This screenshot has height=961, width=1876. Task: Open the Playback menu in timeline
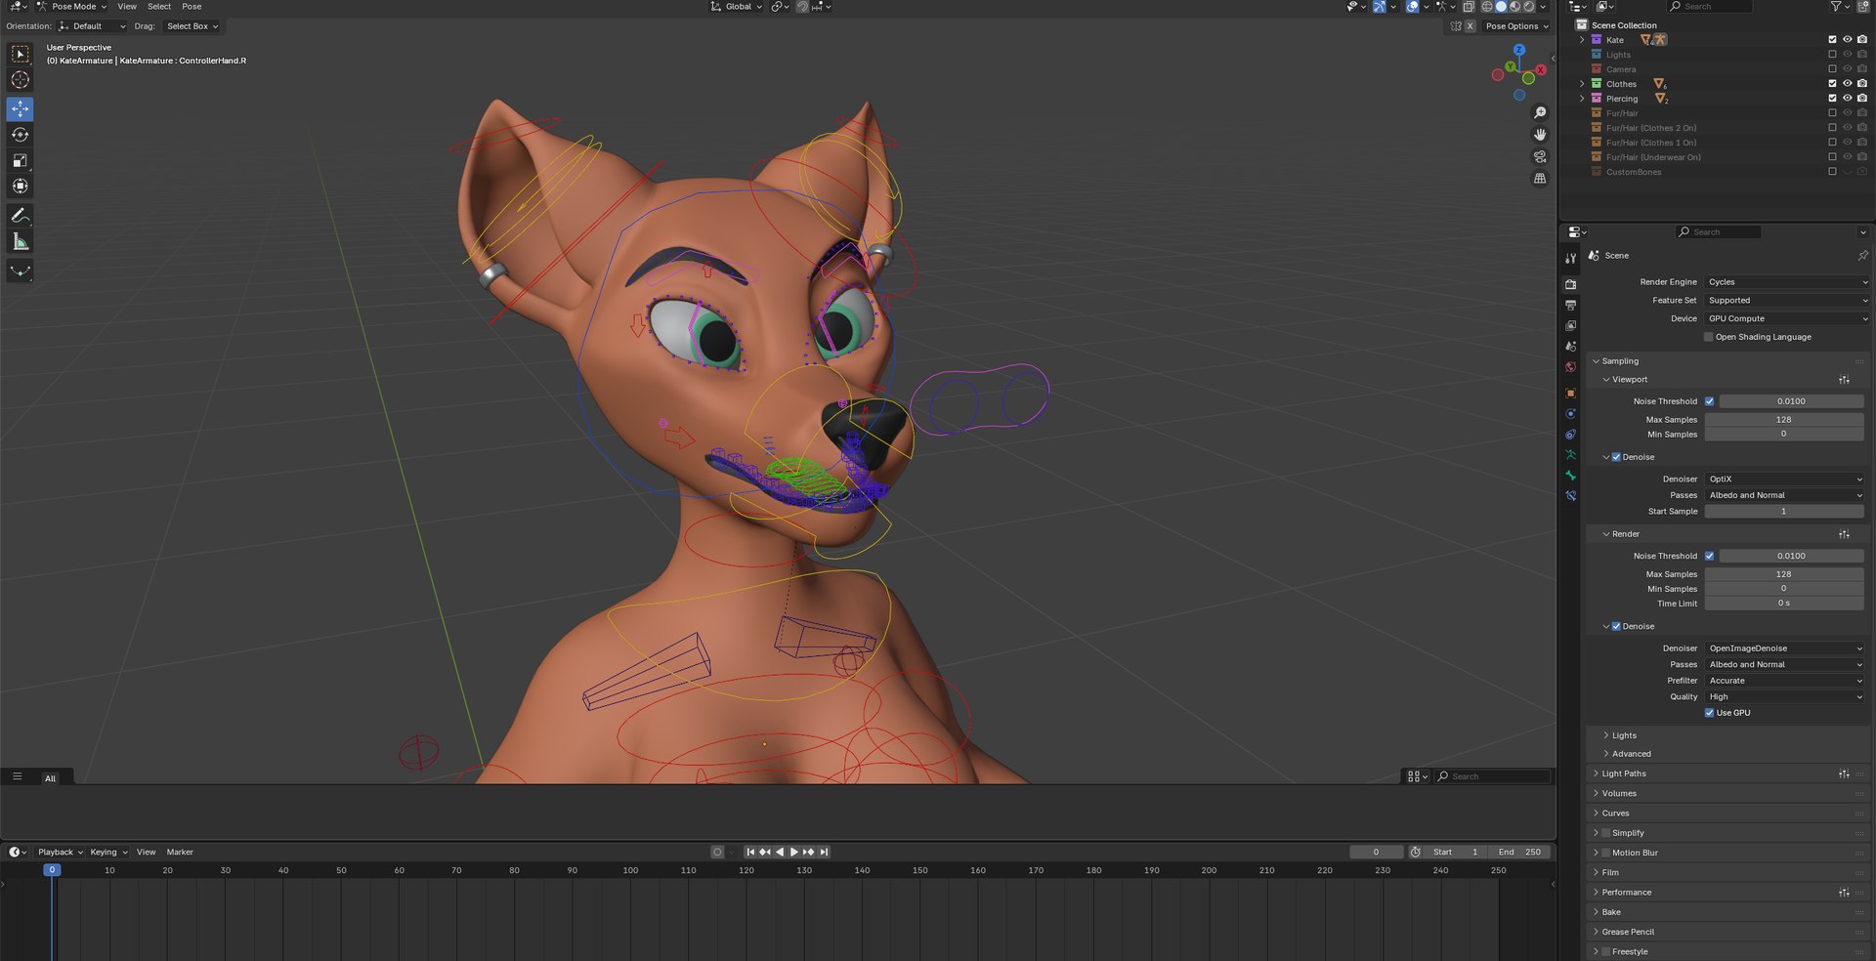[x=60, y=853]
